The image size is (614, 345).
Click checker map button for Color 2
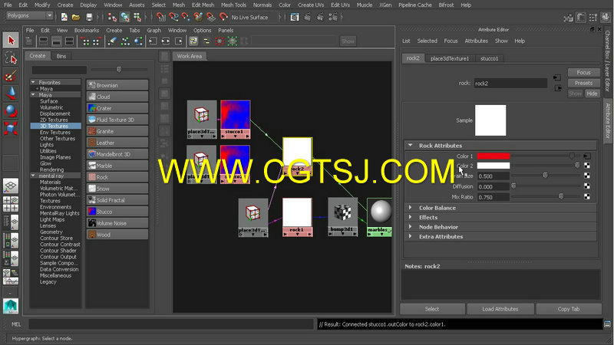point(587,166)
